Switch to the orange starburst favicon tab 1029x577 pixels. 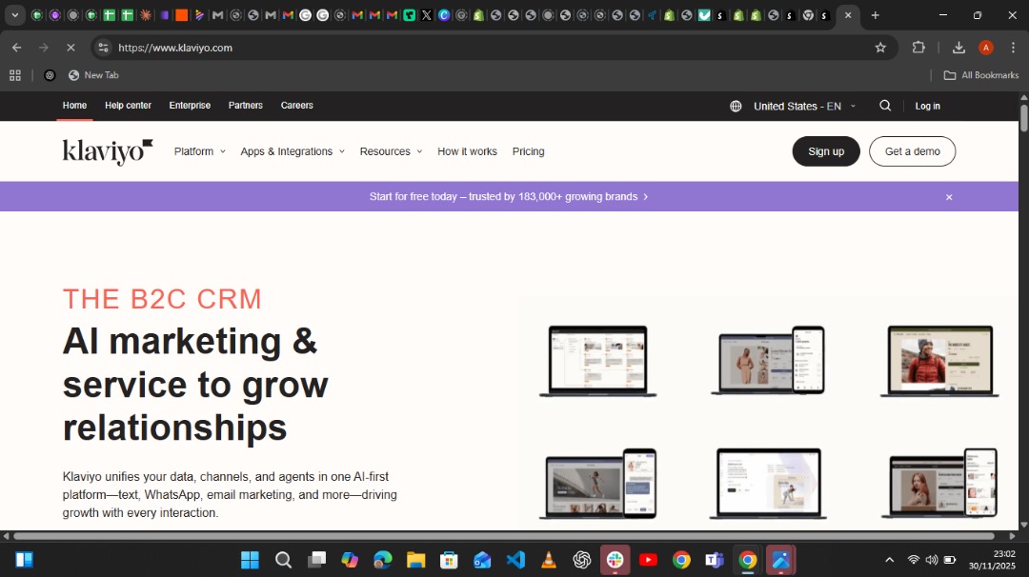145,15
